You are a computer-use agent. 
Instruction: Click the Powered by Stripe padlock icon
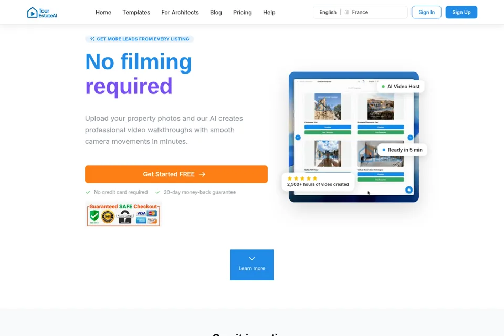pos(125,217)
